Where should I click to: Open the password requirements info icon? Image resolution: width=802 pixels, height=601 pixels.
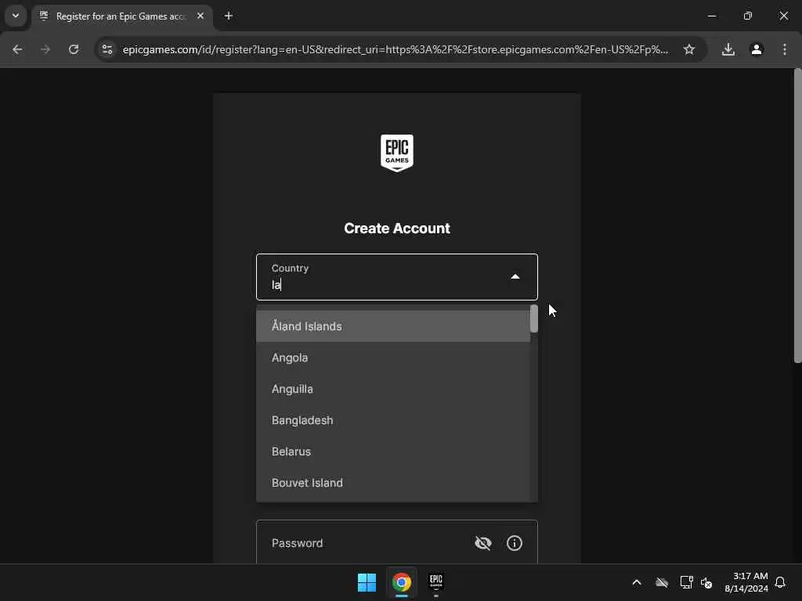pos(514,543)
